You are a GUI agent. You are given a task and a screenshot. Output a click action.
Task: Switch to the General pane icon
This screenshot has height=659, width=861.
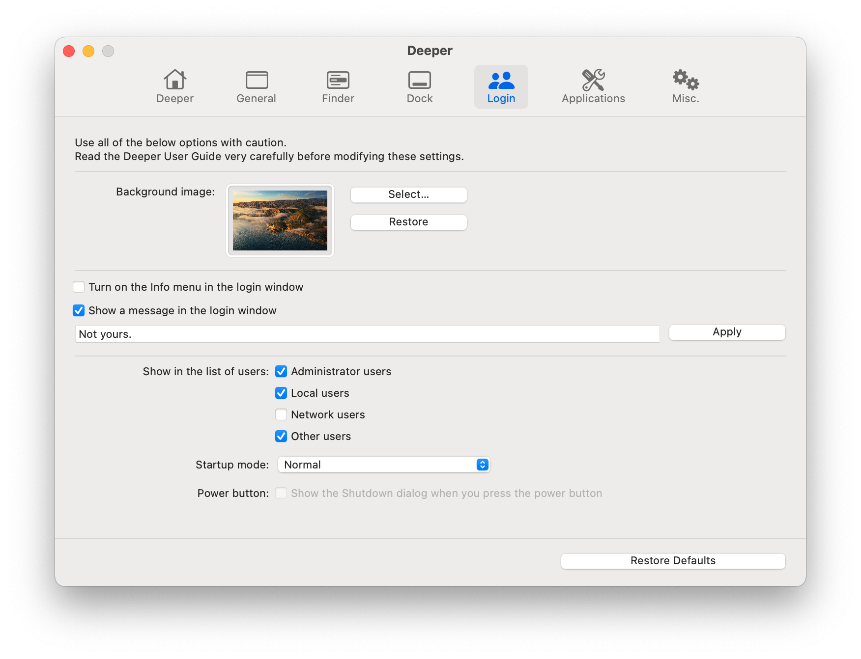pos(256,80)
